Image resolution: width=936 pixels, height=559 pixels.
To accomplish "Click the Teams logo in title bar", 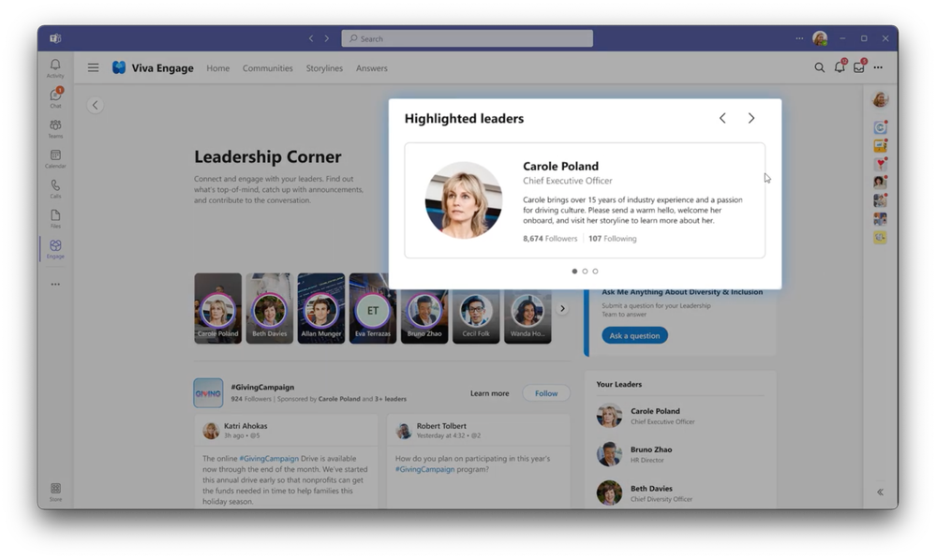I will pos(55,38).
